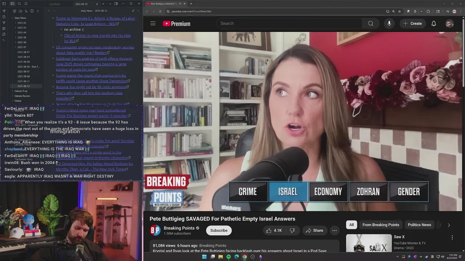Expand the 2025-07 folder

point(15,47)
